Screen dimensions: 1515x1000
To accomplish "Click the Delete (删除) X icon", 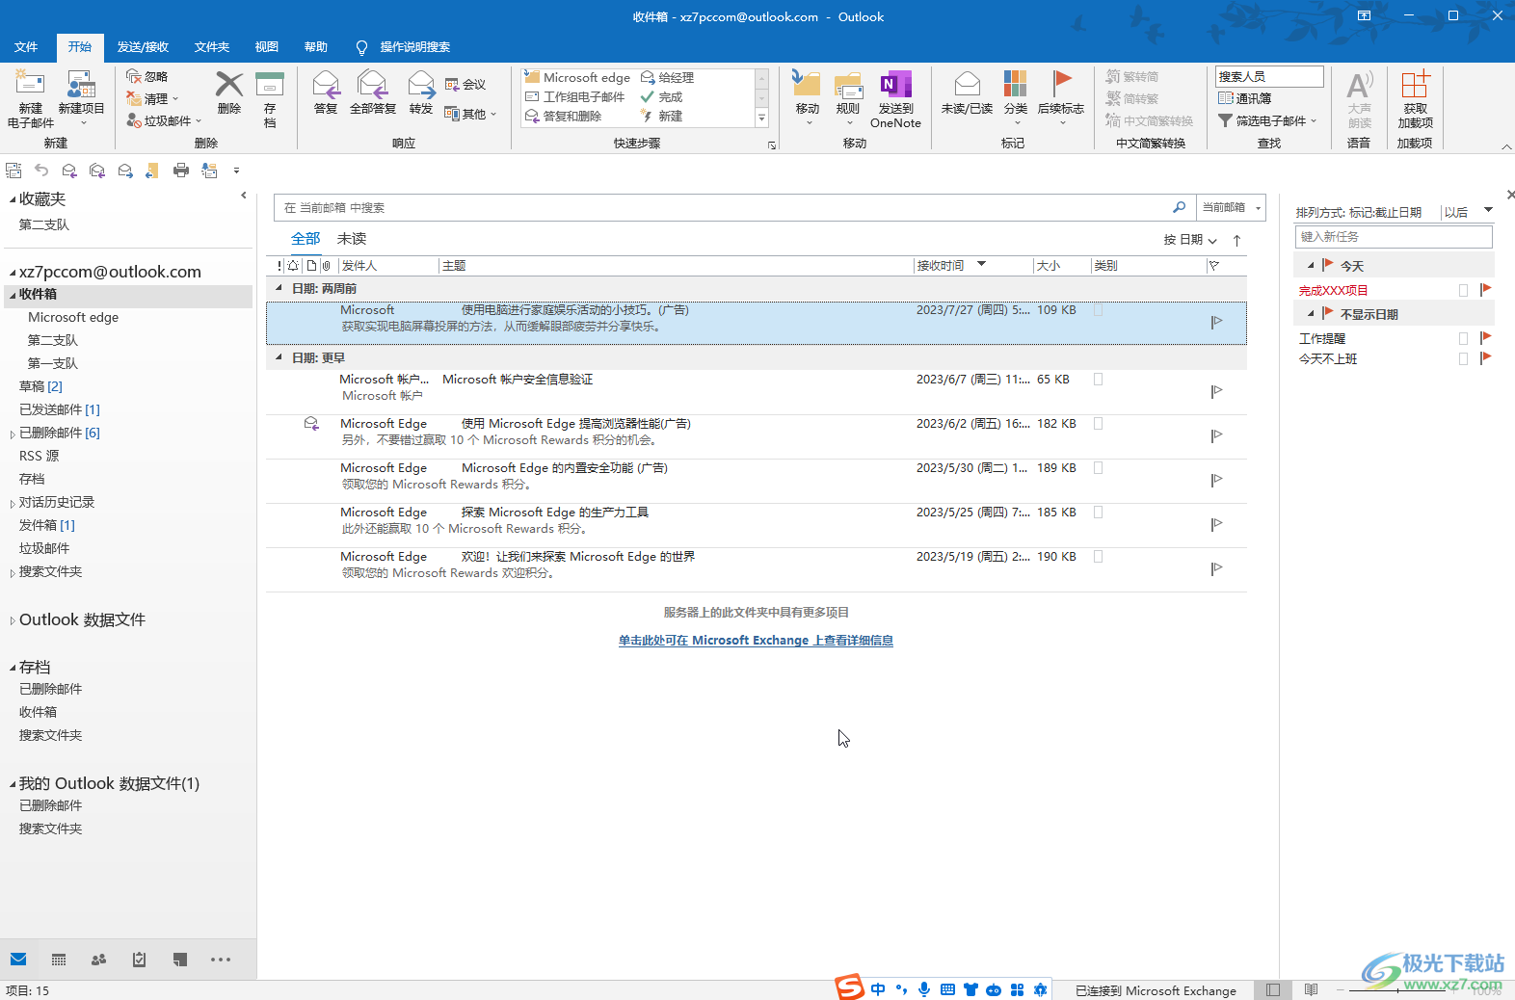I will (228, 85).
